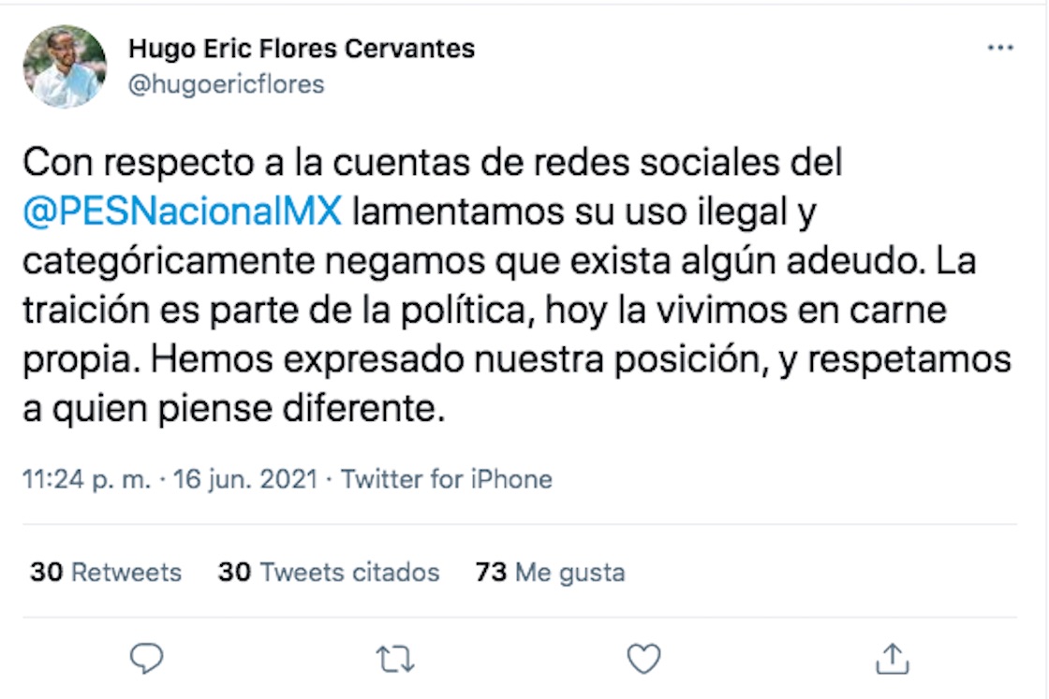Open the share tweet icon
1049x699 pixels.
click(892, 659)
